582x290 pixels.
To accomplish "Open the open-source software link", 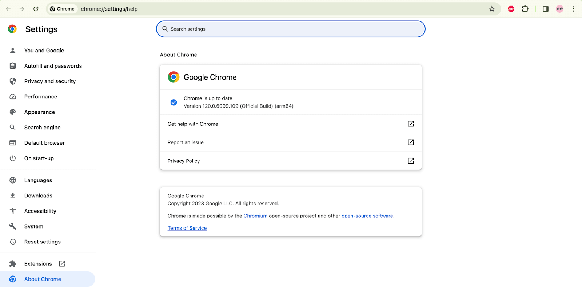I will (x=367, y=216).
